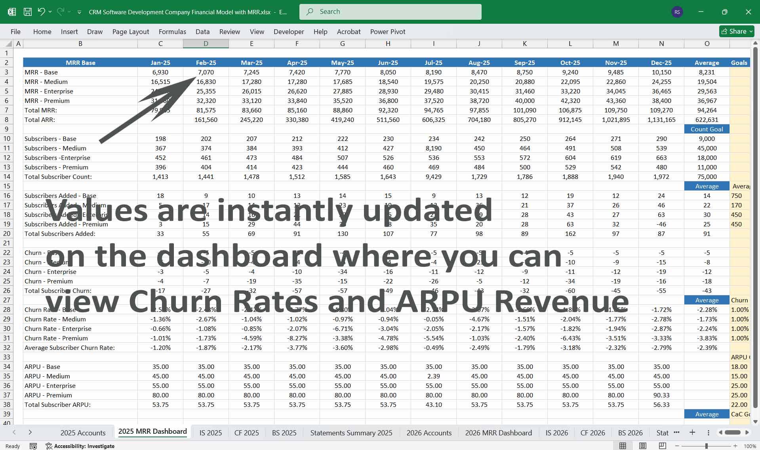Click the zoom slider handle
760x450 pixels.
(x=706, y=446)
